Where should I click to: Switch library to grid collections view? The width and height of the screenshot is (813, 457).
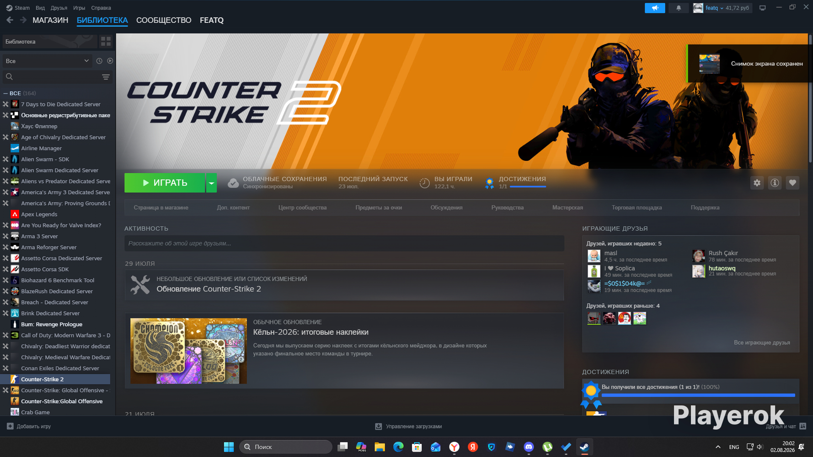106,42
